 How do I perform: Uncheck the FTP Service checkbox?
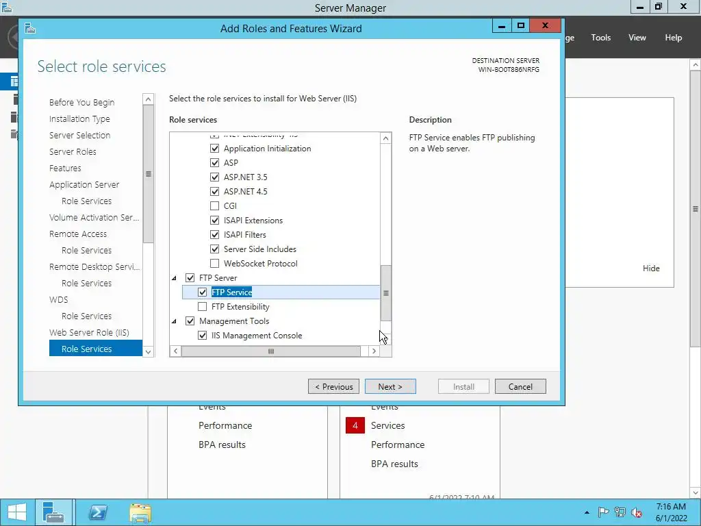pyautogui.click(x=202, y=292)
